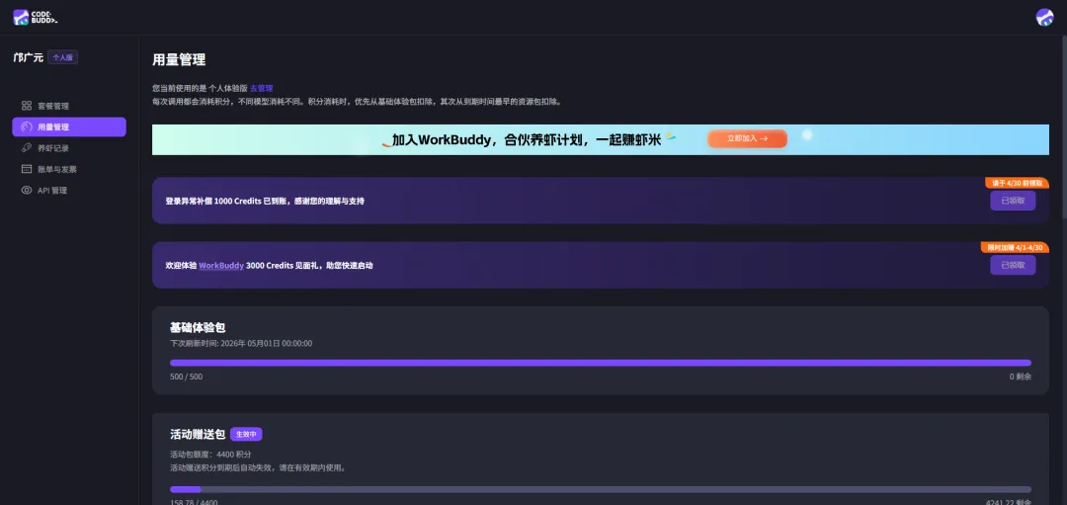Click the 500 / 500 usage value
This screenshot has height=505, width=1067.
click(x=186, y=378)
